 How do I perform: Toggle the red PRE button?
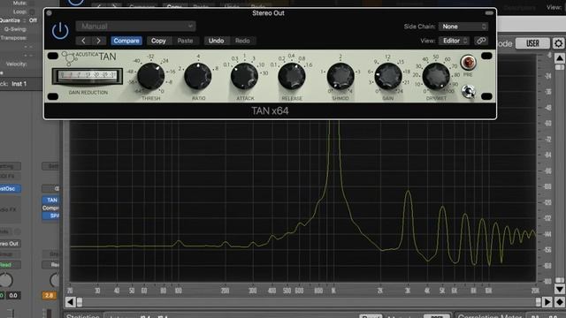(x=468, y=63)
